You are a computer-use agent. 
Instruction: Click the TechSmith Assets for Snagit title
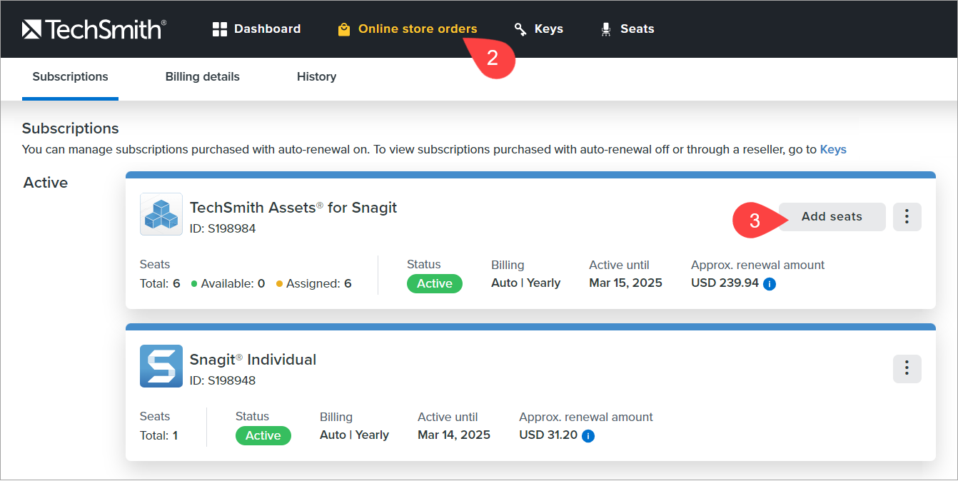pyautogui.click(x=293, y=208)
